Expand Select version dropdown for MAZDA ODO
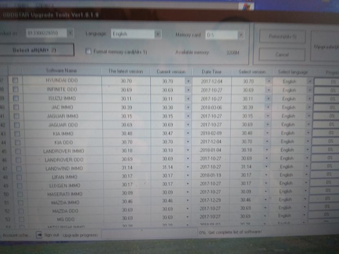This screenshot has width=339, height=254. pyautogui.click(x=265, y=208)
